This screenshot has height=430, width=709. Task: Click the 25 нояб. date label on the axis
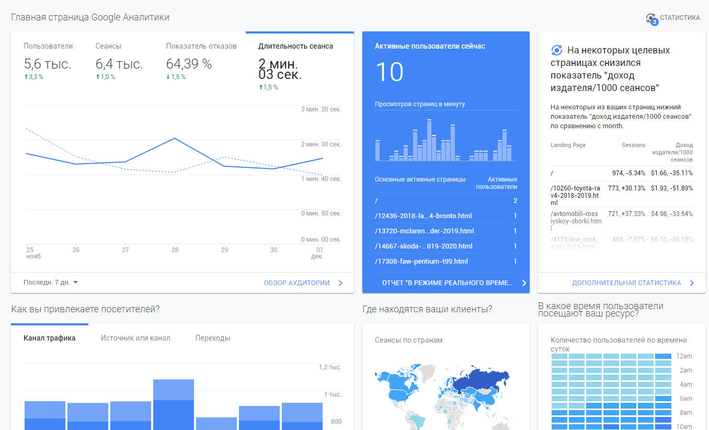pos(34,253)
